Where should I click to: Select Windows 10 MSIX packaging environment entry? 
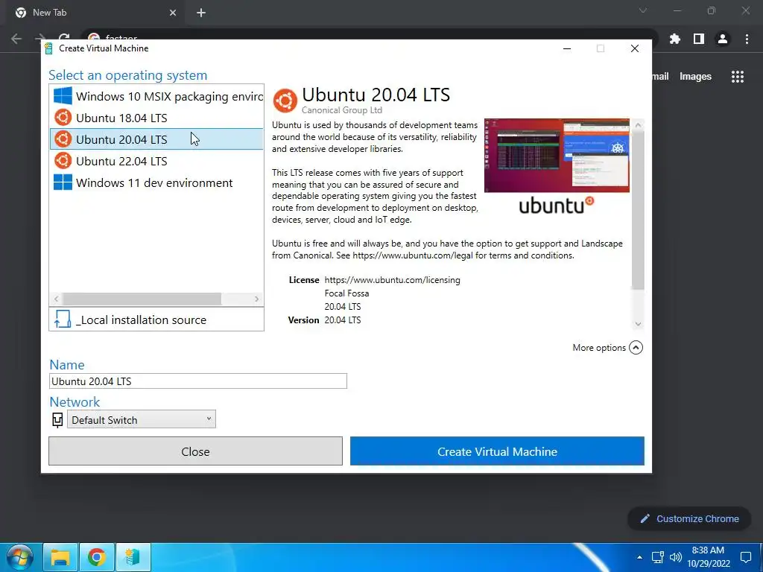click(156, 96)
